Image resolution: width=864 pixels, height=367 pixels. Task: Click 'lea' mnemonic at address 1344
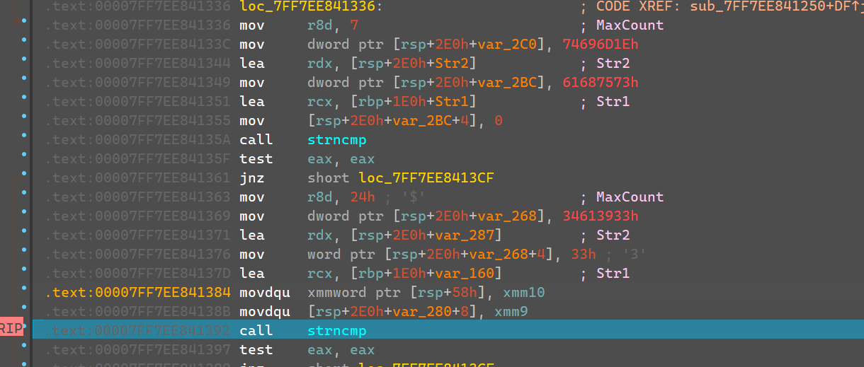tap(251, 64)
